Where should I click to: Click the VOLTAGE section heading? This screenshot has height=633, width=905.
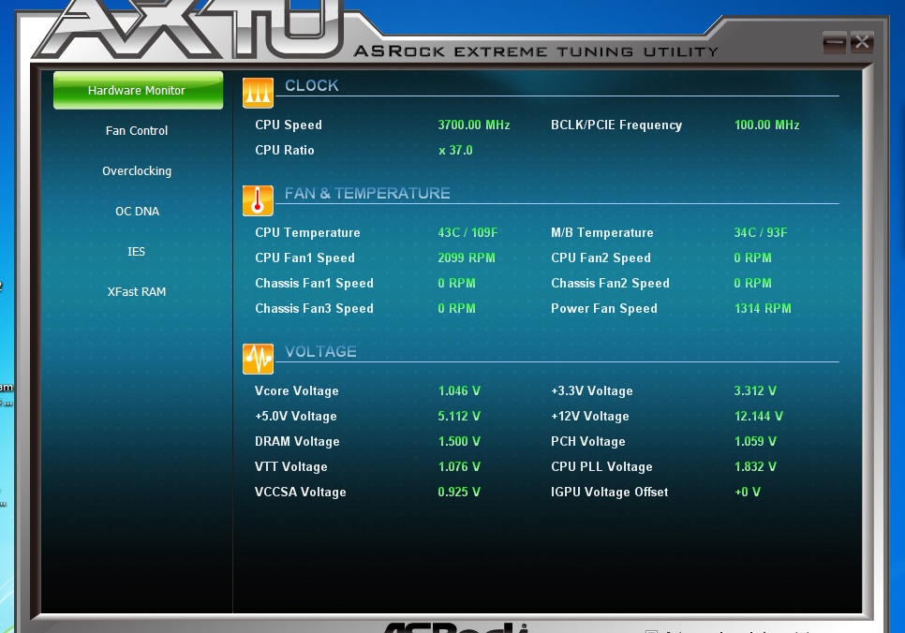pyautogui.click(x=321, y=351)
